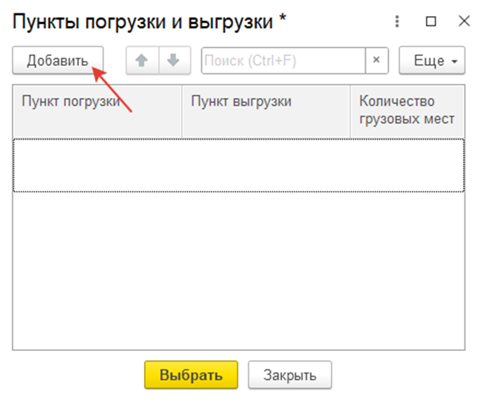The height and width of the screenshot is (402, 484).
Task: Select the empty cell under Пункт погрузки
Action: tap(97, 166)
